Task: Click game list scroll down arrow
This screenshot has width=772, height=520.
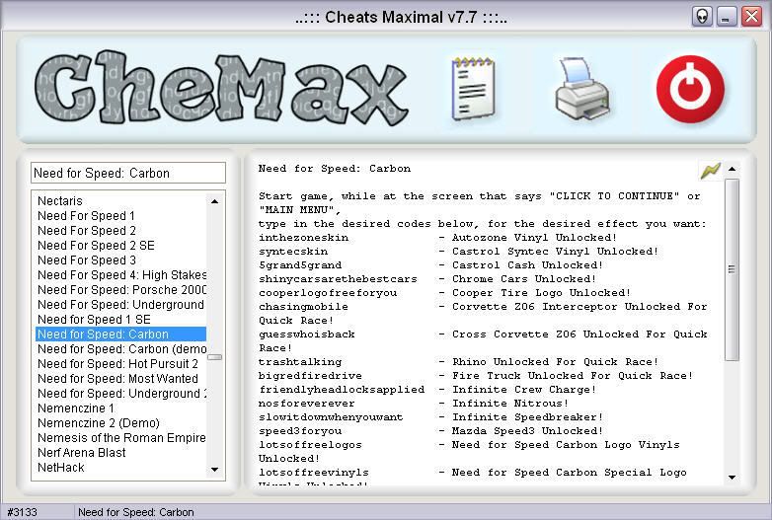Action: [x=214, y=470]
